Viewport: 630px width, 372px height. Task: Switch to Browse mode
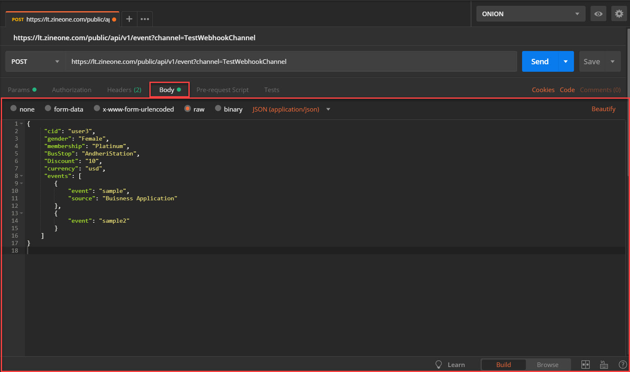pos(548,365)
